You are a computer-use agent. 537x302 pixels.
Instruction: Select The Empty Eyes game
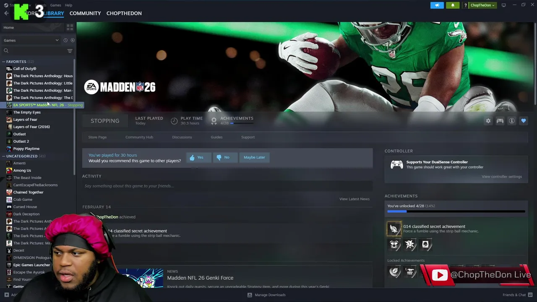tap(27, 112)
